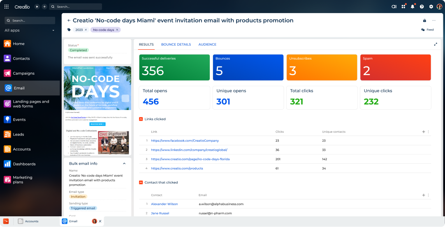
Task: Open Campaigns section in sidebar
Action: tap(23, 73)
